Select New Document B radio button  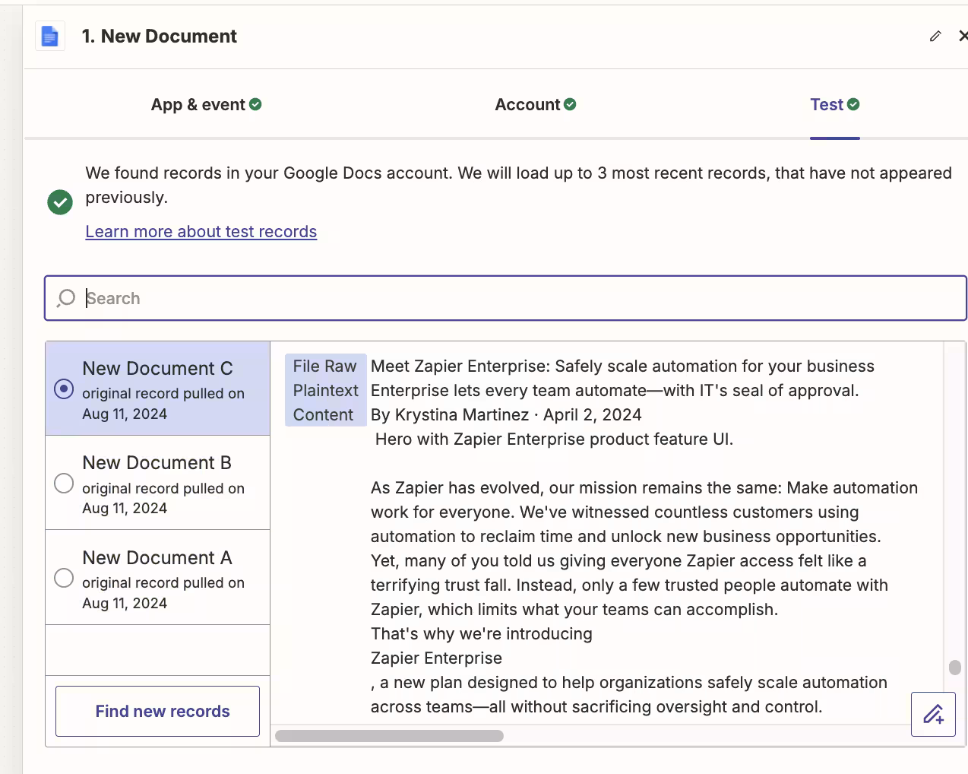click(x=64, y=483)
